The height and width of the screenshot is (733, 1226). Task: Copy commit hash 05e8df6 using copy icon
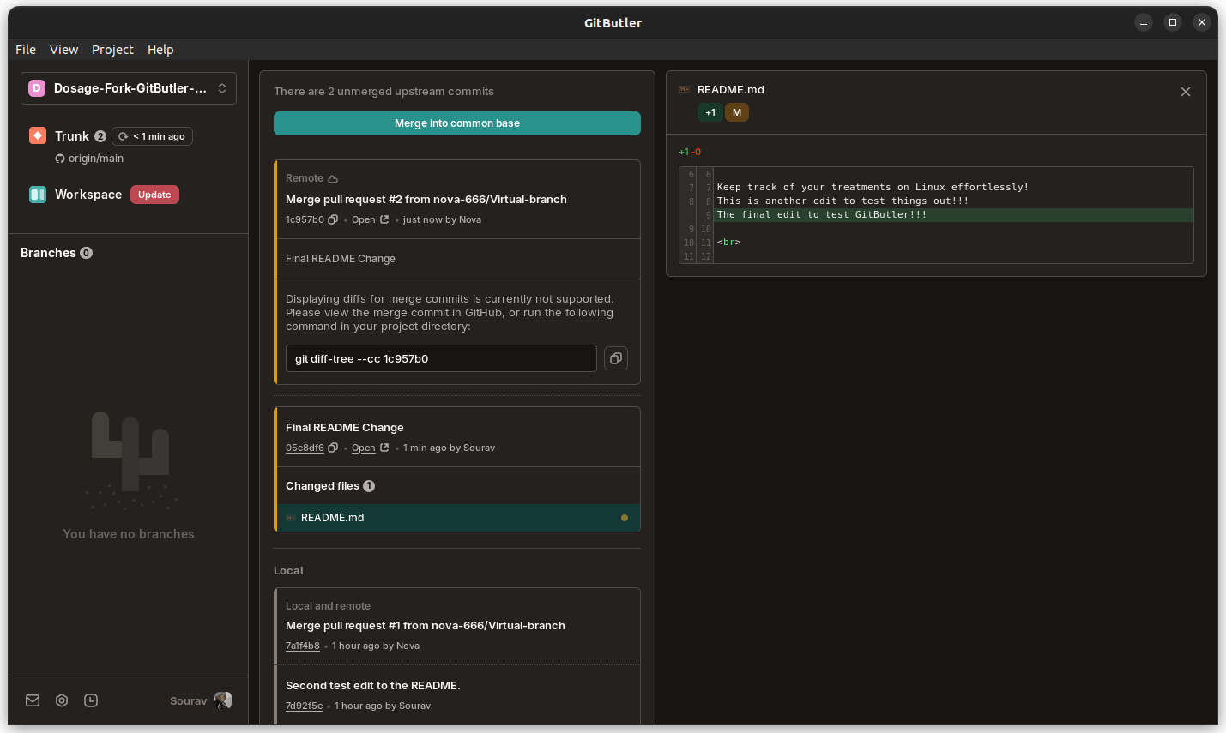(x=331, y=447)
